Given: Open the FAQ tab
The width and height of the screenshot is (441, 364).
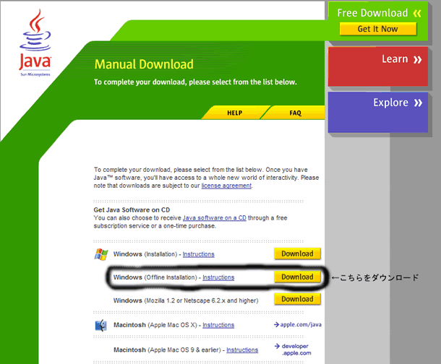Looking at the screenshot, I should coord(295,113).
